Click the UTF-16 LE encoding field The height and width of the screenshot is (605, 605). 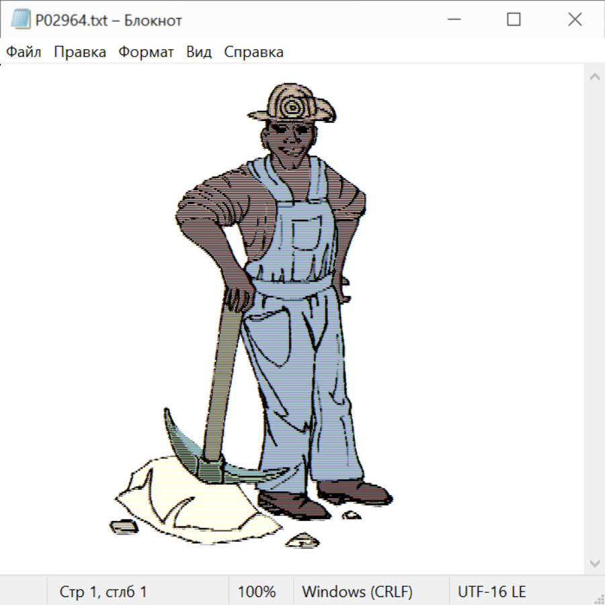(491, 592)
